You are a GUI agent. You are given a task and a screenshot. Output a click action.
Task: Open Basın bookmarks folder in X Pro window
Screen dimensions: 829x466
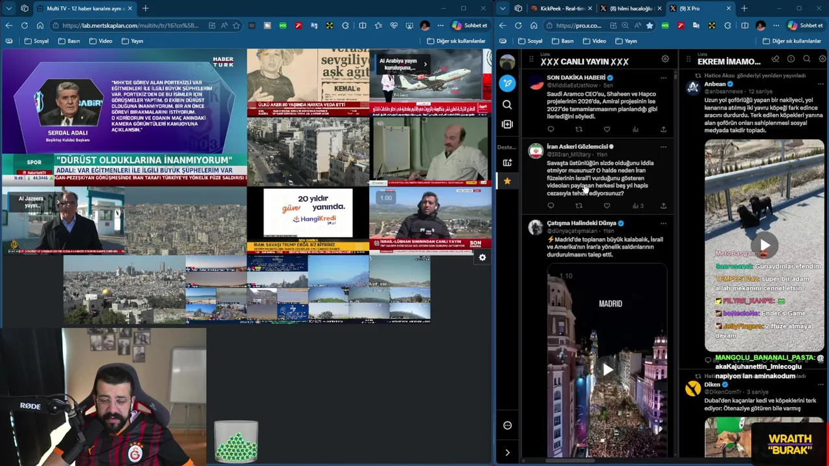[x=562, y=41]
